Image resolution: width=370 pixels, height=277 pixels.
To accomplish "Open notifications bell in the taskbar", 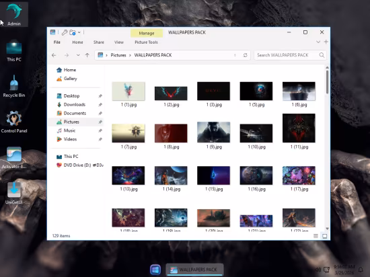I will [361, 270].
